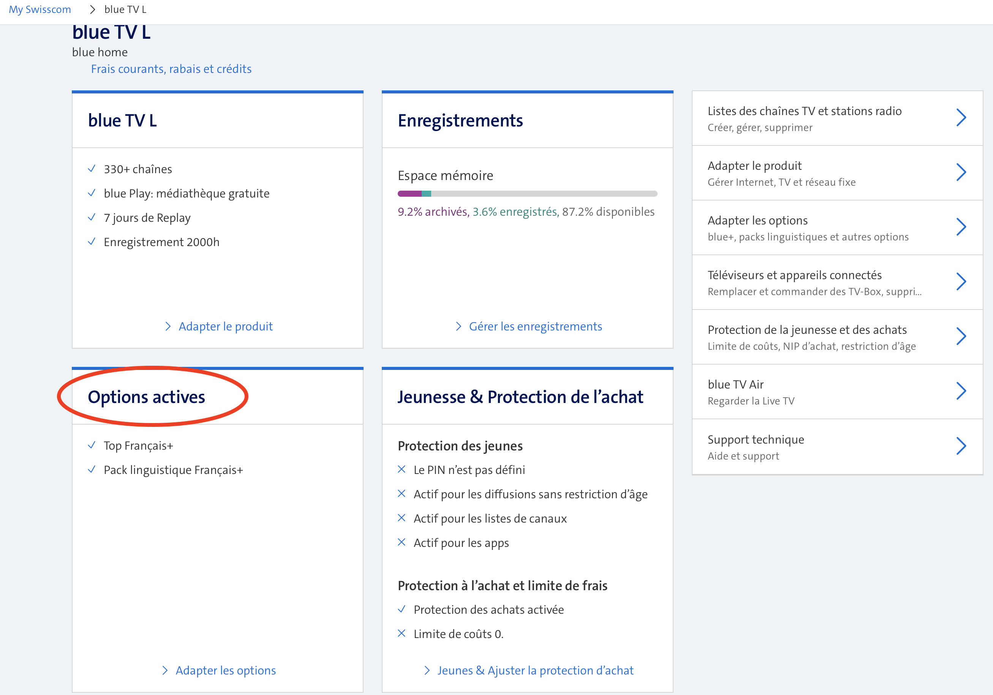Screen dimensions: 993x695
Task: Click checkmark beside Protection des achats activée
Action: [402, 609]
